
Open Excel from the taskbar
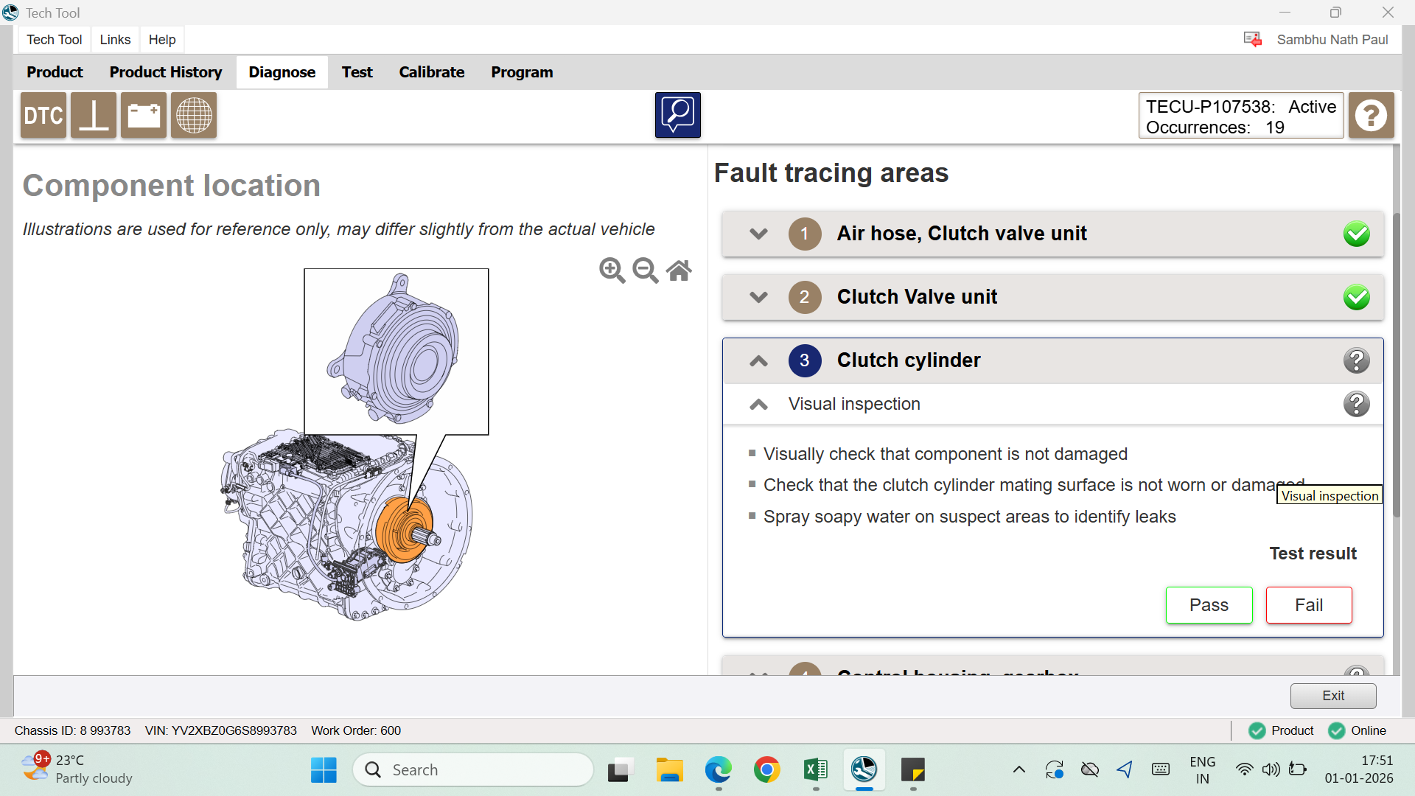pyautogui.click(x=816, y=770)
